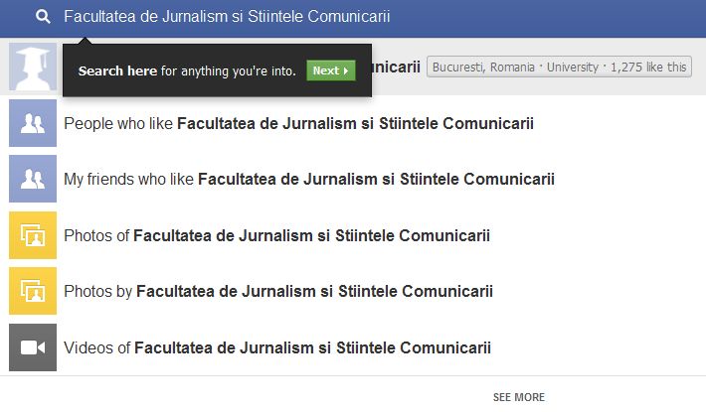This screenshot has height=412, width=706.
Task: Click the gray video camera icon
Action: 32,347
